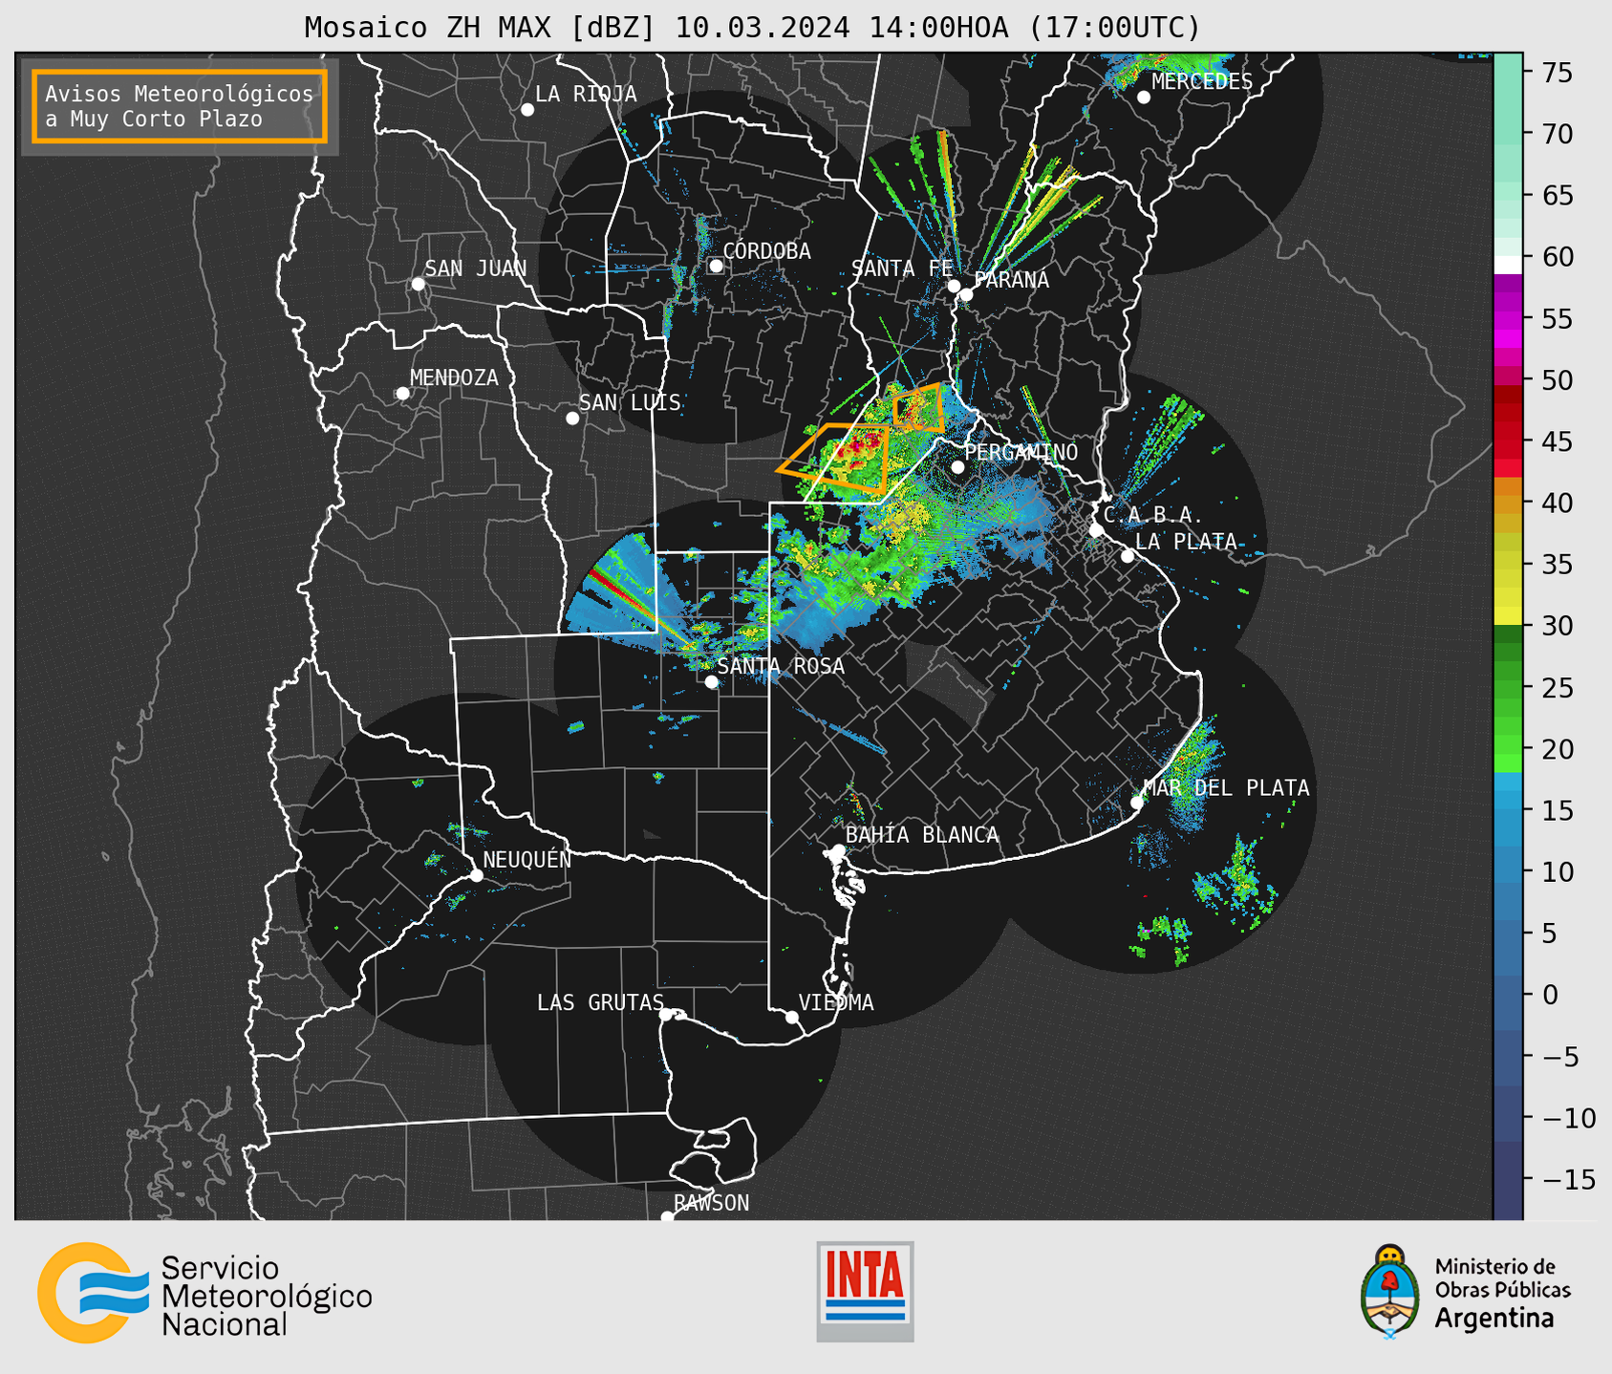The height and width of the screenshot is (1374, 1612).
Task: Click the 'Ministerio de Obras Públicas Argentina' text
Action: pyautogui.click(x=1502, y=1293)
